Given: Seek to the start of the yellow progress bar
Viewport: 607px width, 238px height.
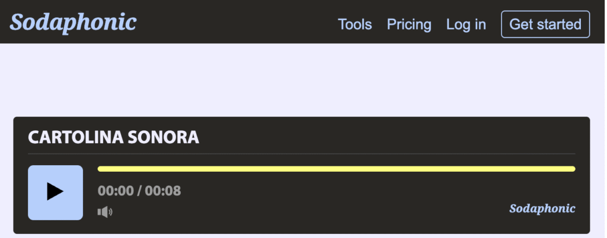Looking at the screenshot, I should pos(99,169).
